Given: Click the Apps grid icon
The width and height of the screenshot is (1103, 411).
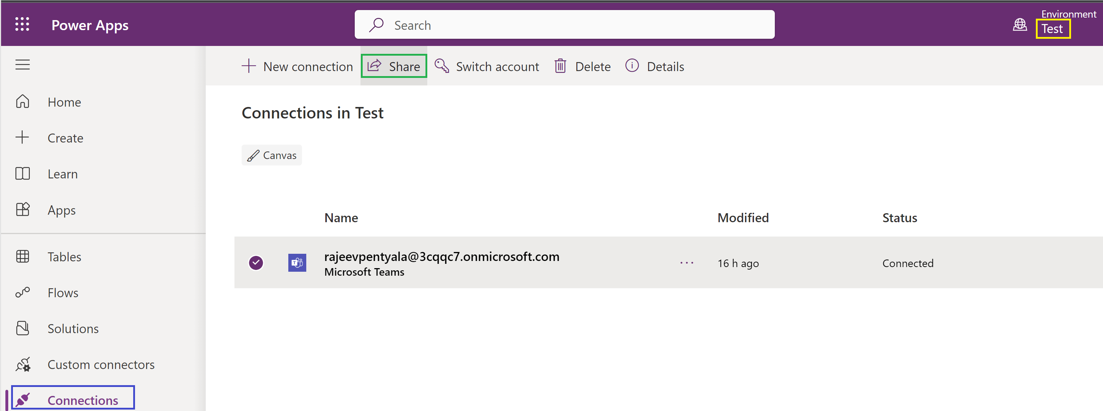Looking at the screenshot, I should 23,209.
